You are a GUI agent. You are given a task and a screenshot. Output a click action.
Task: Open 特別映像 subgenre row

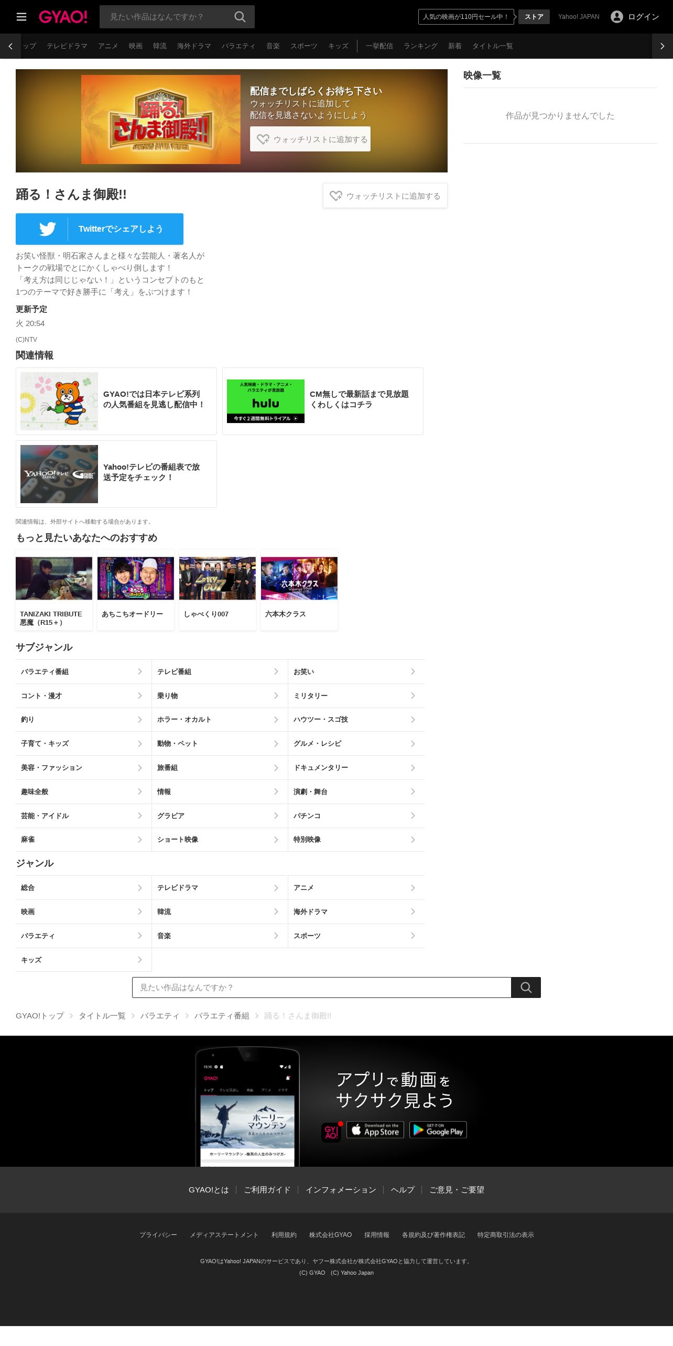tap(356, 840)
